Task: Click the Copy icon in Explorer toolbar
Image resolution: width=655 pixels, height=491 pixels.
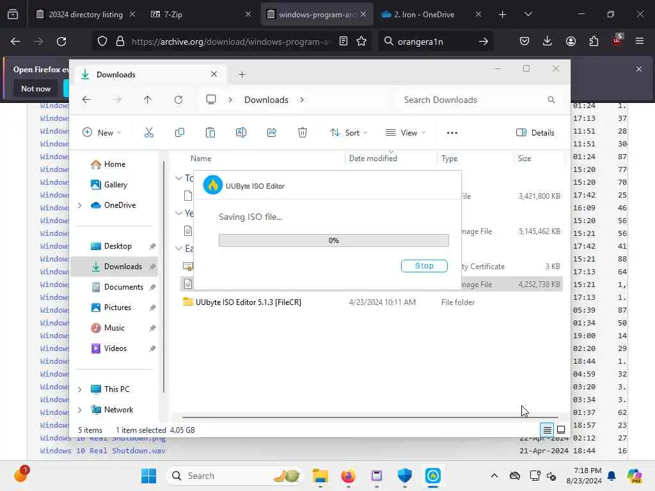Action: pos(180,133)
